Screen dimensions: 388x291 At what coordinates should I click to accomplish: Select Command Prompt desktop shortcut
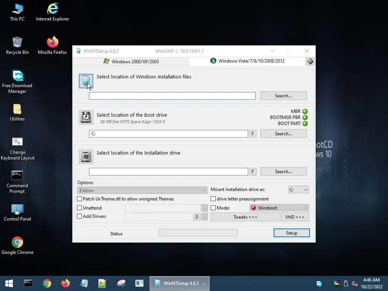[17, 182]
